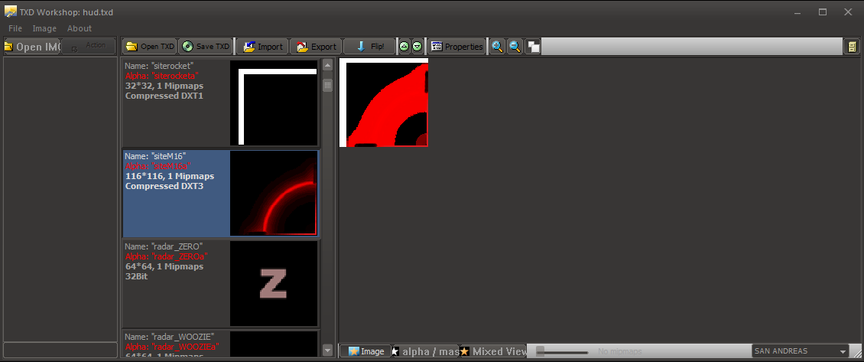Select the radar_WOOZIE texture entry
The image size is (864, 362).
[220, 343]
